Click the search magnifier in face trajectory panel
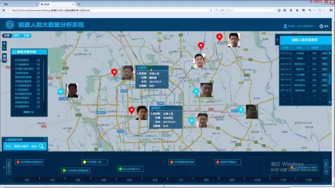Image resolution: width=335 pixels, height=188 pixels. point(41,146)
